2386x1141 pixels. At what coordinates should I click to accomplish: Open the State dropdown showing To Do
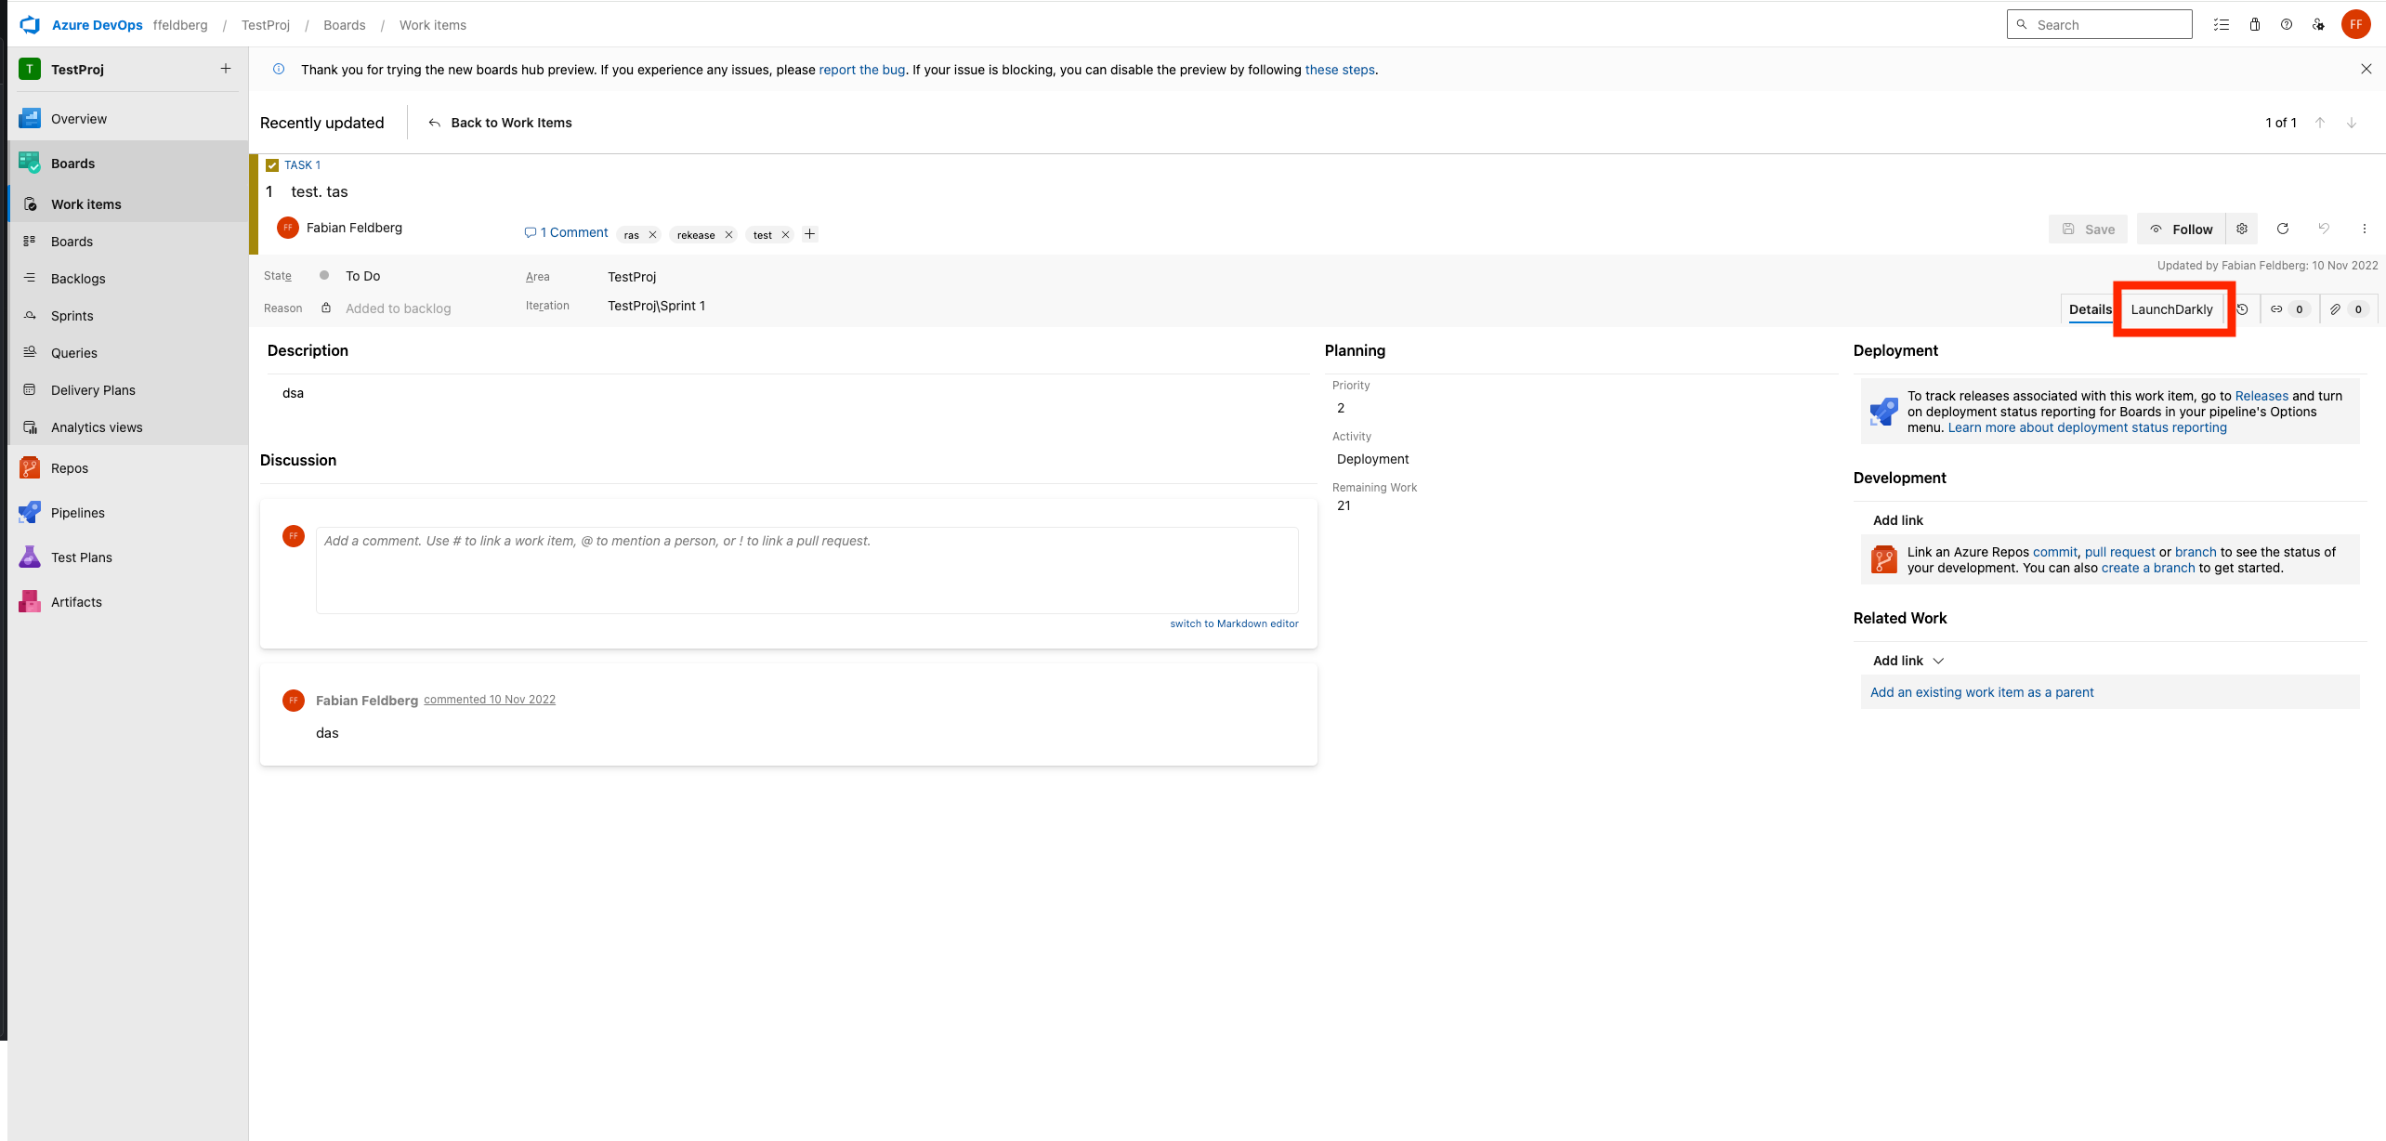click(x=362, y=275)
